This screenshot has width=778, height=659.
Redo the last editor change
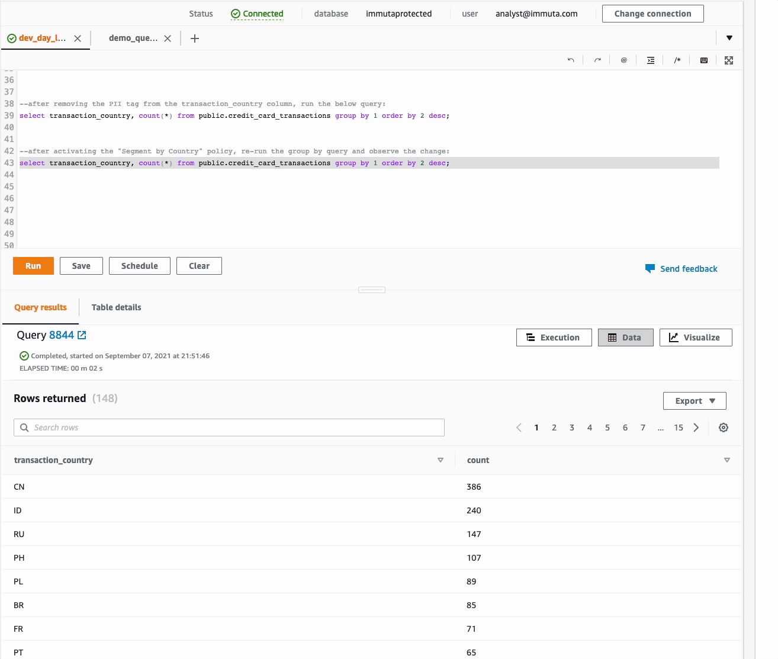click(x=597, y=60)
